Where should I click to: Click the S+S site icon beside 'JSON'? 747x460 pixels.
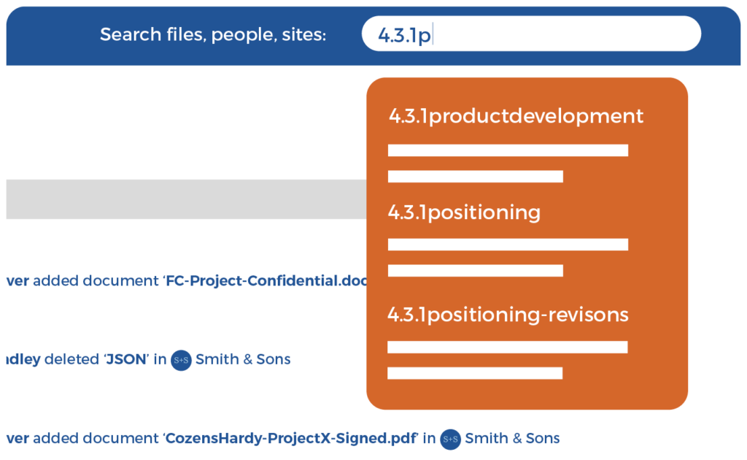[x=181, y=360]
